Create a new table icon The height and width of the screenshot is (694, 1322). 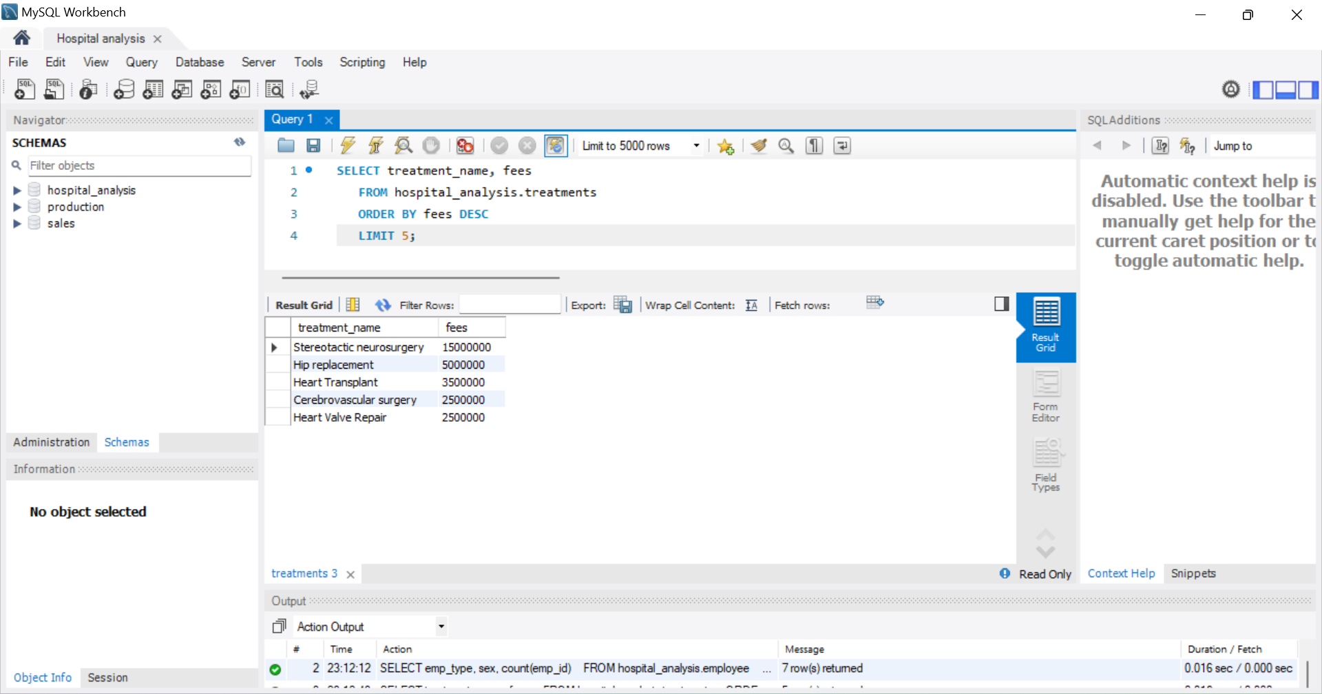click(x=153, y=89)
